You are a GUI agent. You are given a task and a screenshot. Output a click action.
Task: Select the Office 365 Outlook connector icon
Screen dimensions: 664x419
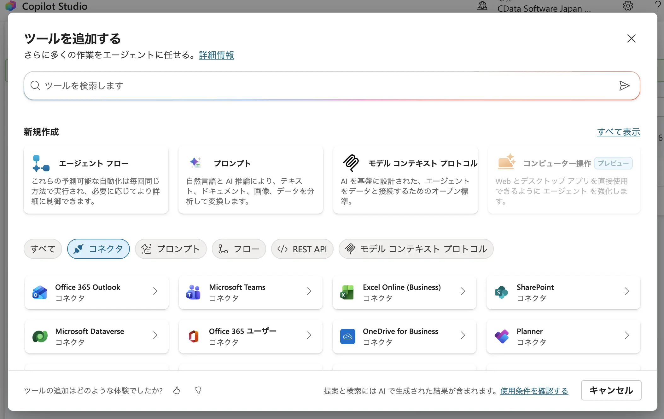pos(39,292)
